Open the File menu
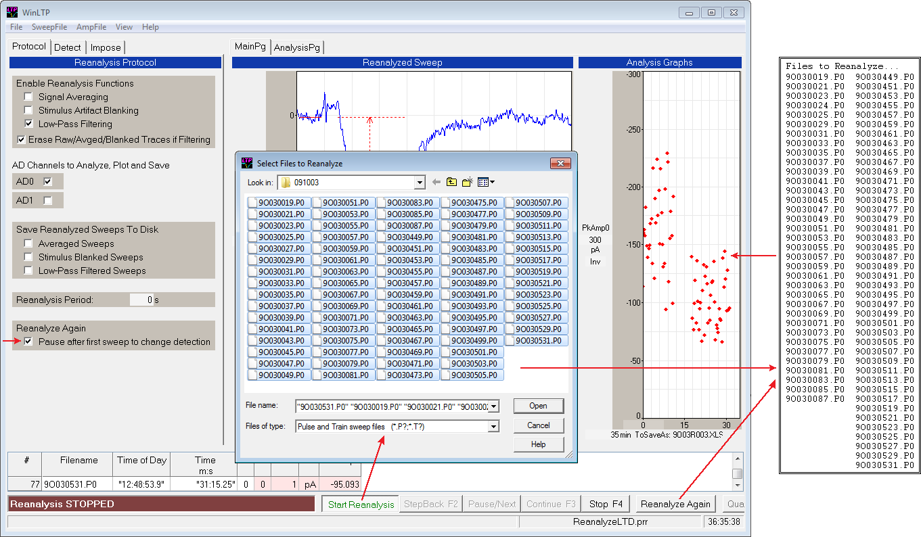This screenshot has width=921, height=537. [16, 27]
